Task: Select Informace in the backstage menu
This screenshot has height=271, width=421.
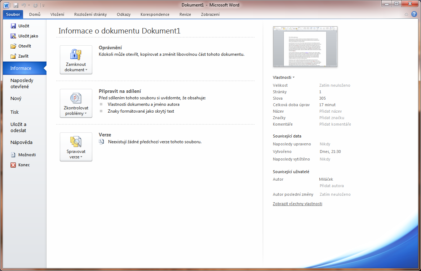Action: pos(25,68)
